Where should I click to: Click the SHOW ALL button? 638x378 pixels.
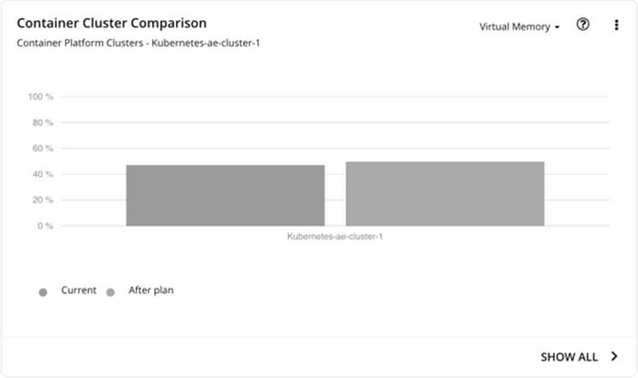[579, 356]
